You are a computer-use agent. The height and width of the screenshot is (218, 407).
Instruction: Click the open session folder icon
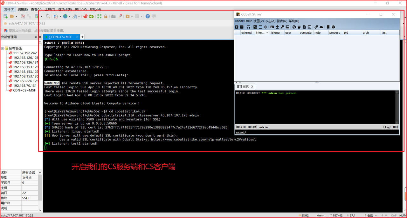12,16
